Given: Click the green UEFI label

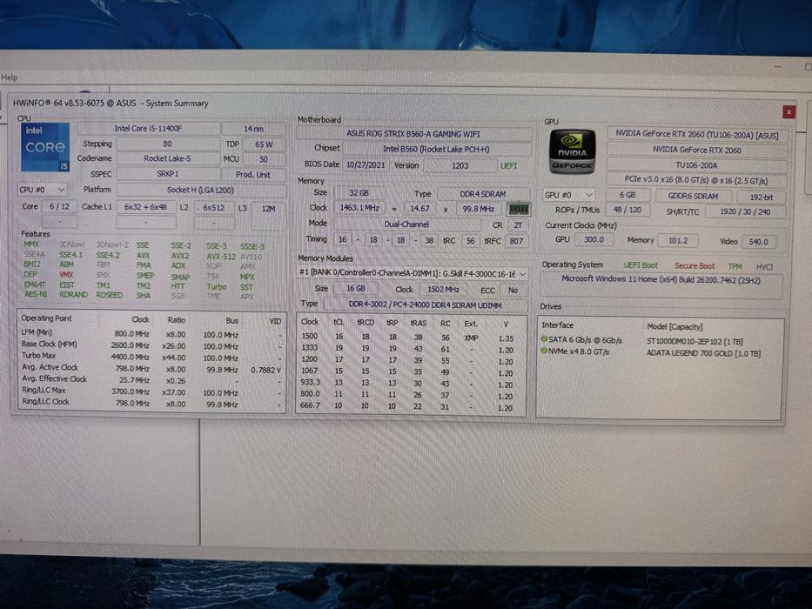Looking at the screenshot, I should 508,165.
